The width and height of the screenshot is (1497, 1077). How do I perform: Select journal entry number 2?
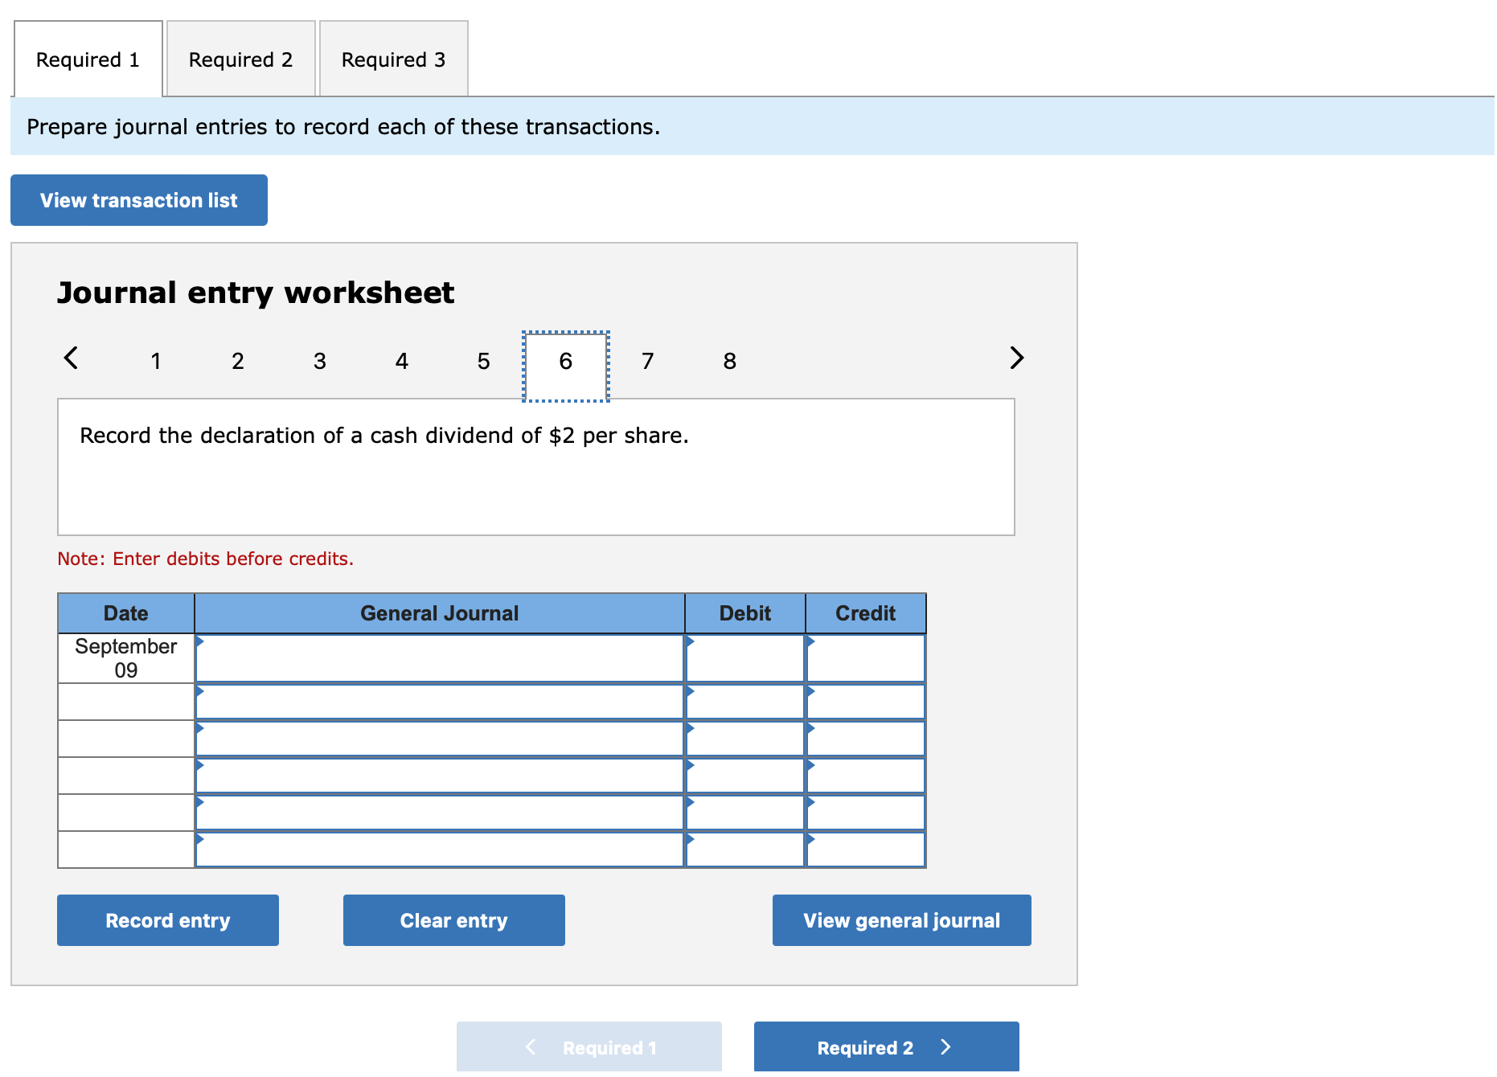coord(238,361)
